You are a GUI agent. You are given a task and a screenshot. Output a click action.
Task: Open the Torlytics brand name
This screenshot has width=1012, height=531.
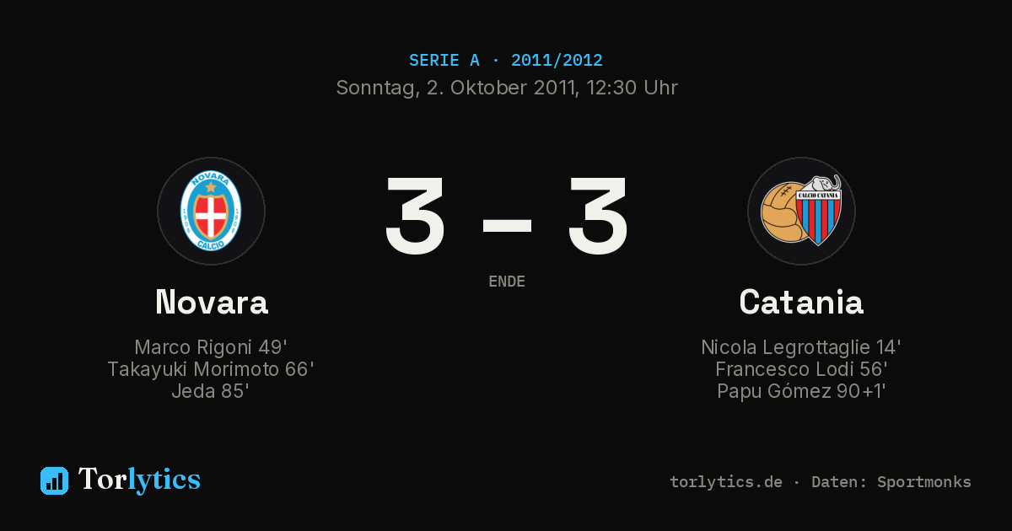coord(139,480)
